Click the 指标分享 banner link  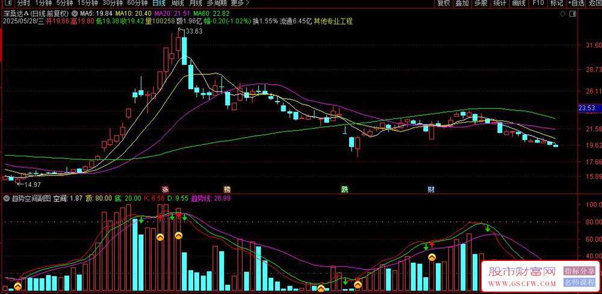click(579, 271)
